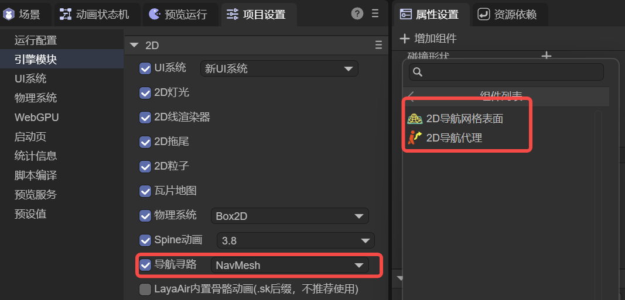
Task: Enable LayaAir内置骨骼动画 checkbox
Action: (145, 289)
